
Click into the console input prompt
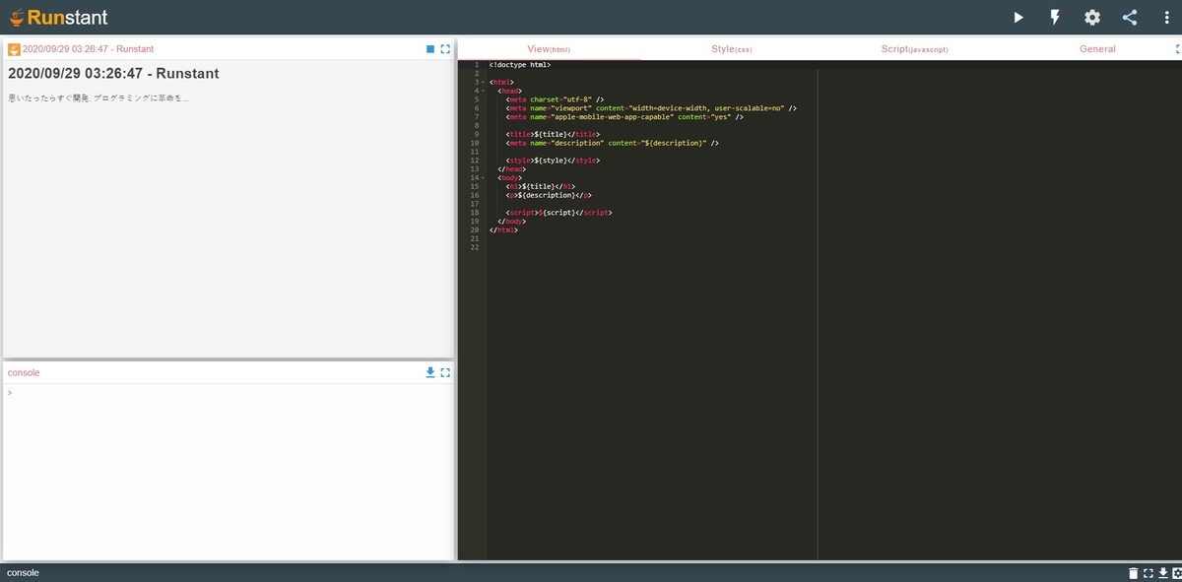pyautogui.click(x=229, y=393)
